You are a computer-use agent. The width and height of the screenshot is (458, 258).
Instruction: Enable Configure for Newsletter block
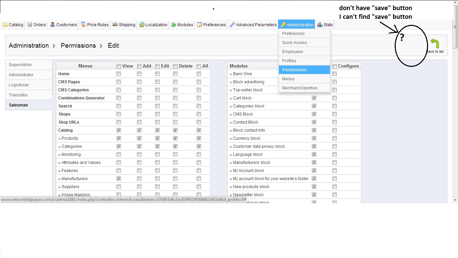(334, 195)
